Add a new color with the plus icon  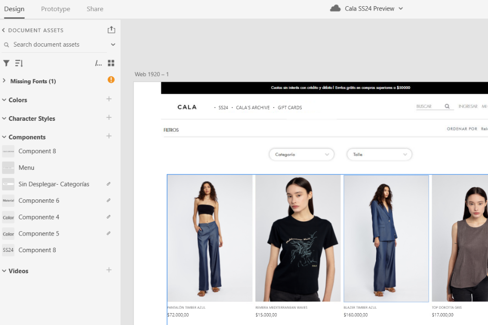109,99
